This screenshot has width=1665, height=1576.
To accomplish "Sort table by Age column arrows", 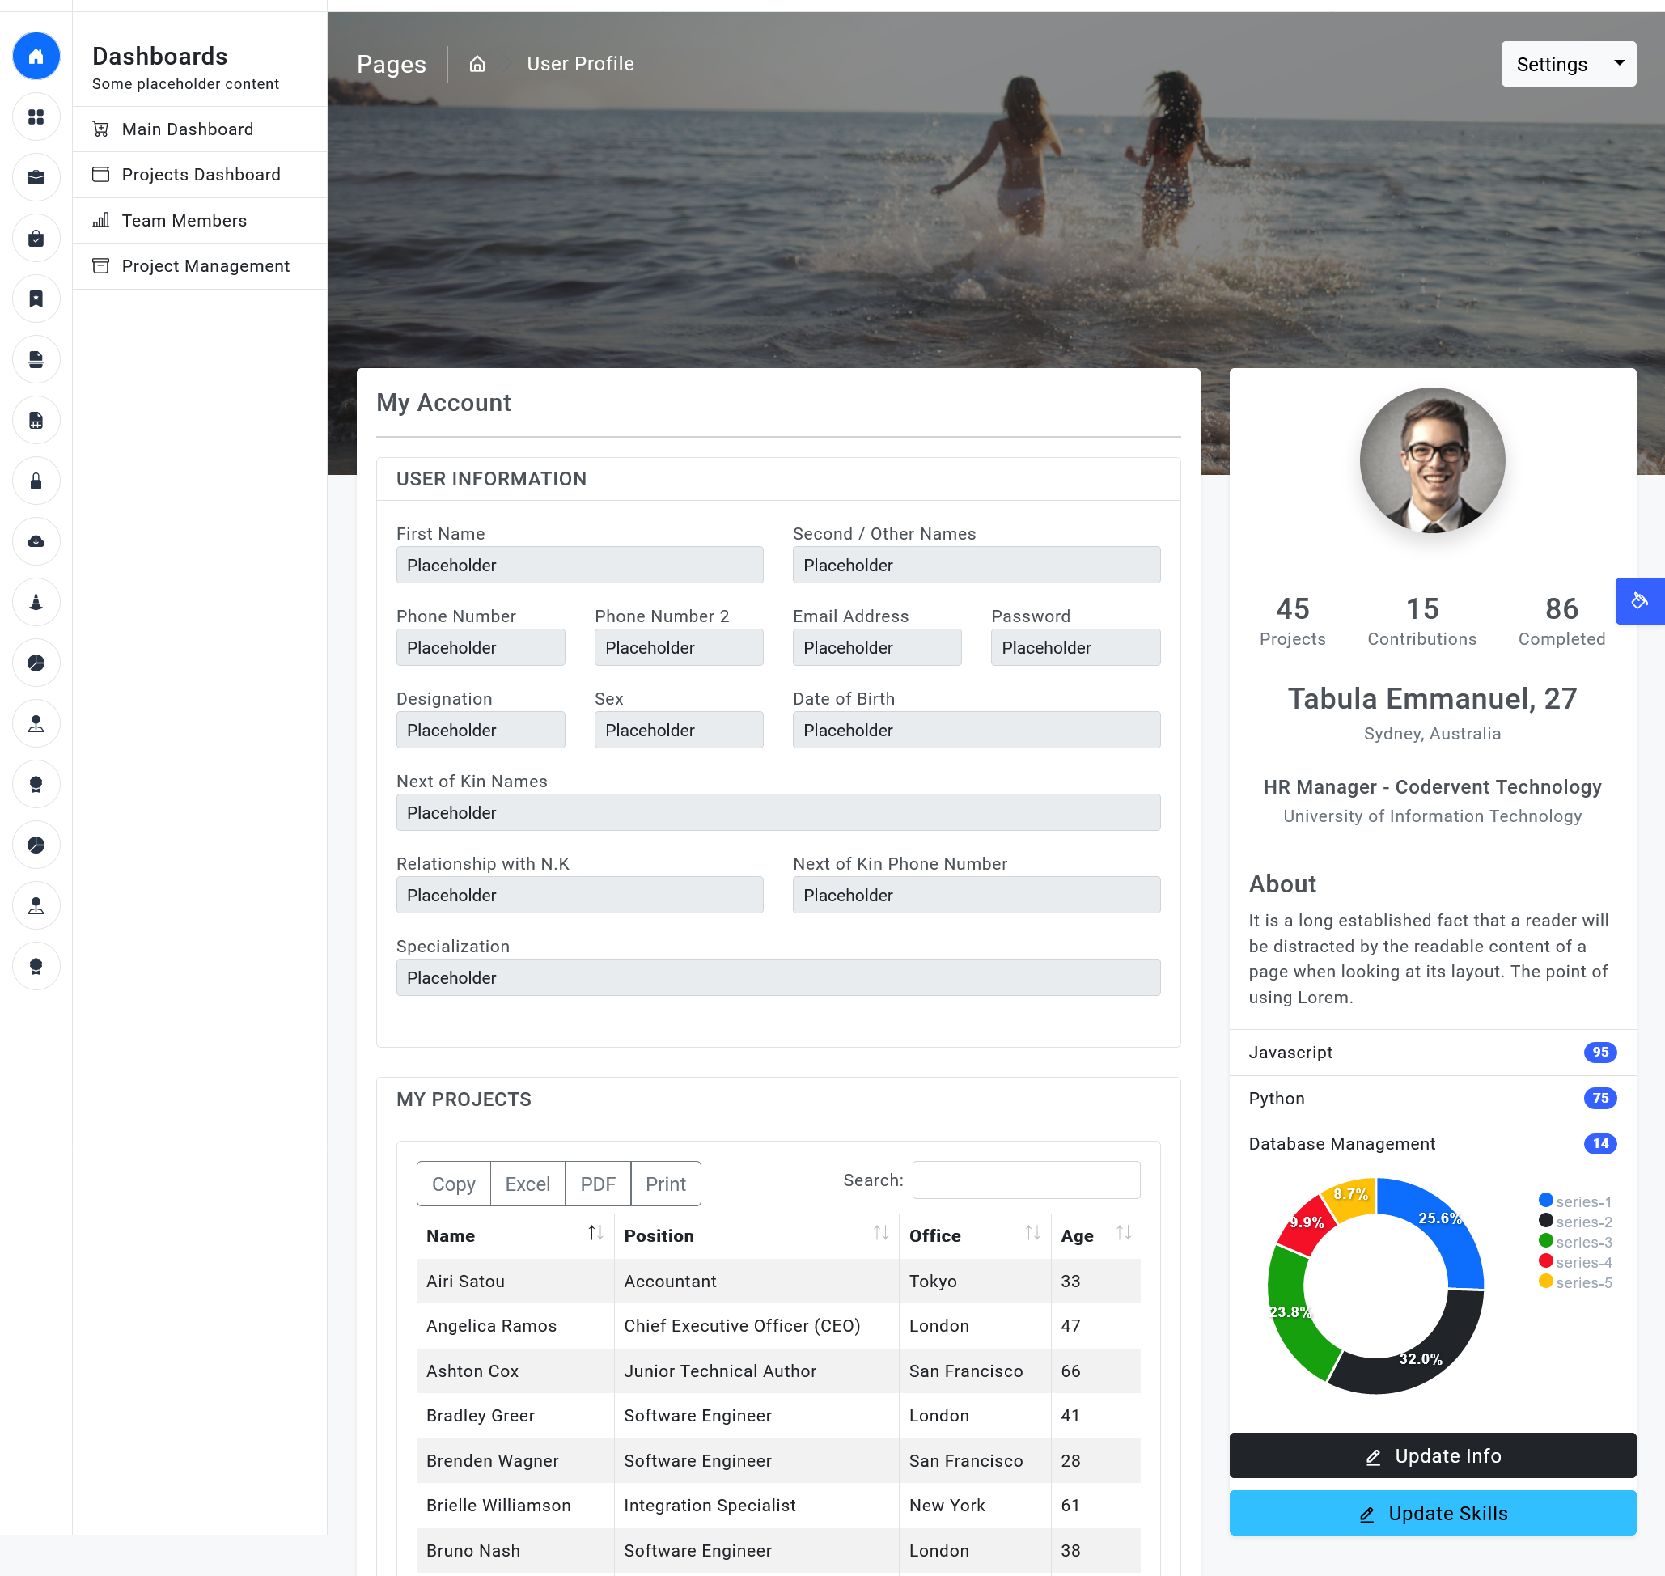I will pos(1123,1233).
